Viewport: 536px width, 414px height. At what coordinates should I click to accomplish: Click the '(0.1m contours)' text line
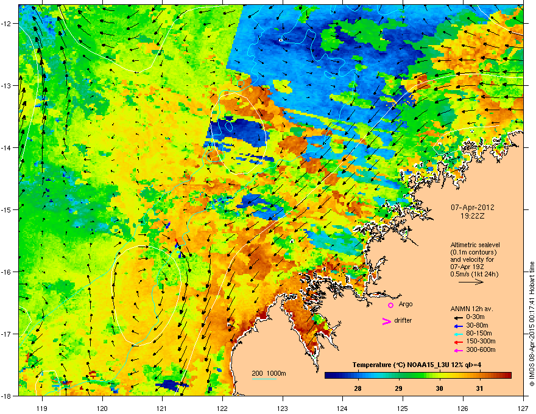pyautogui.click(x=473, y=252)
